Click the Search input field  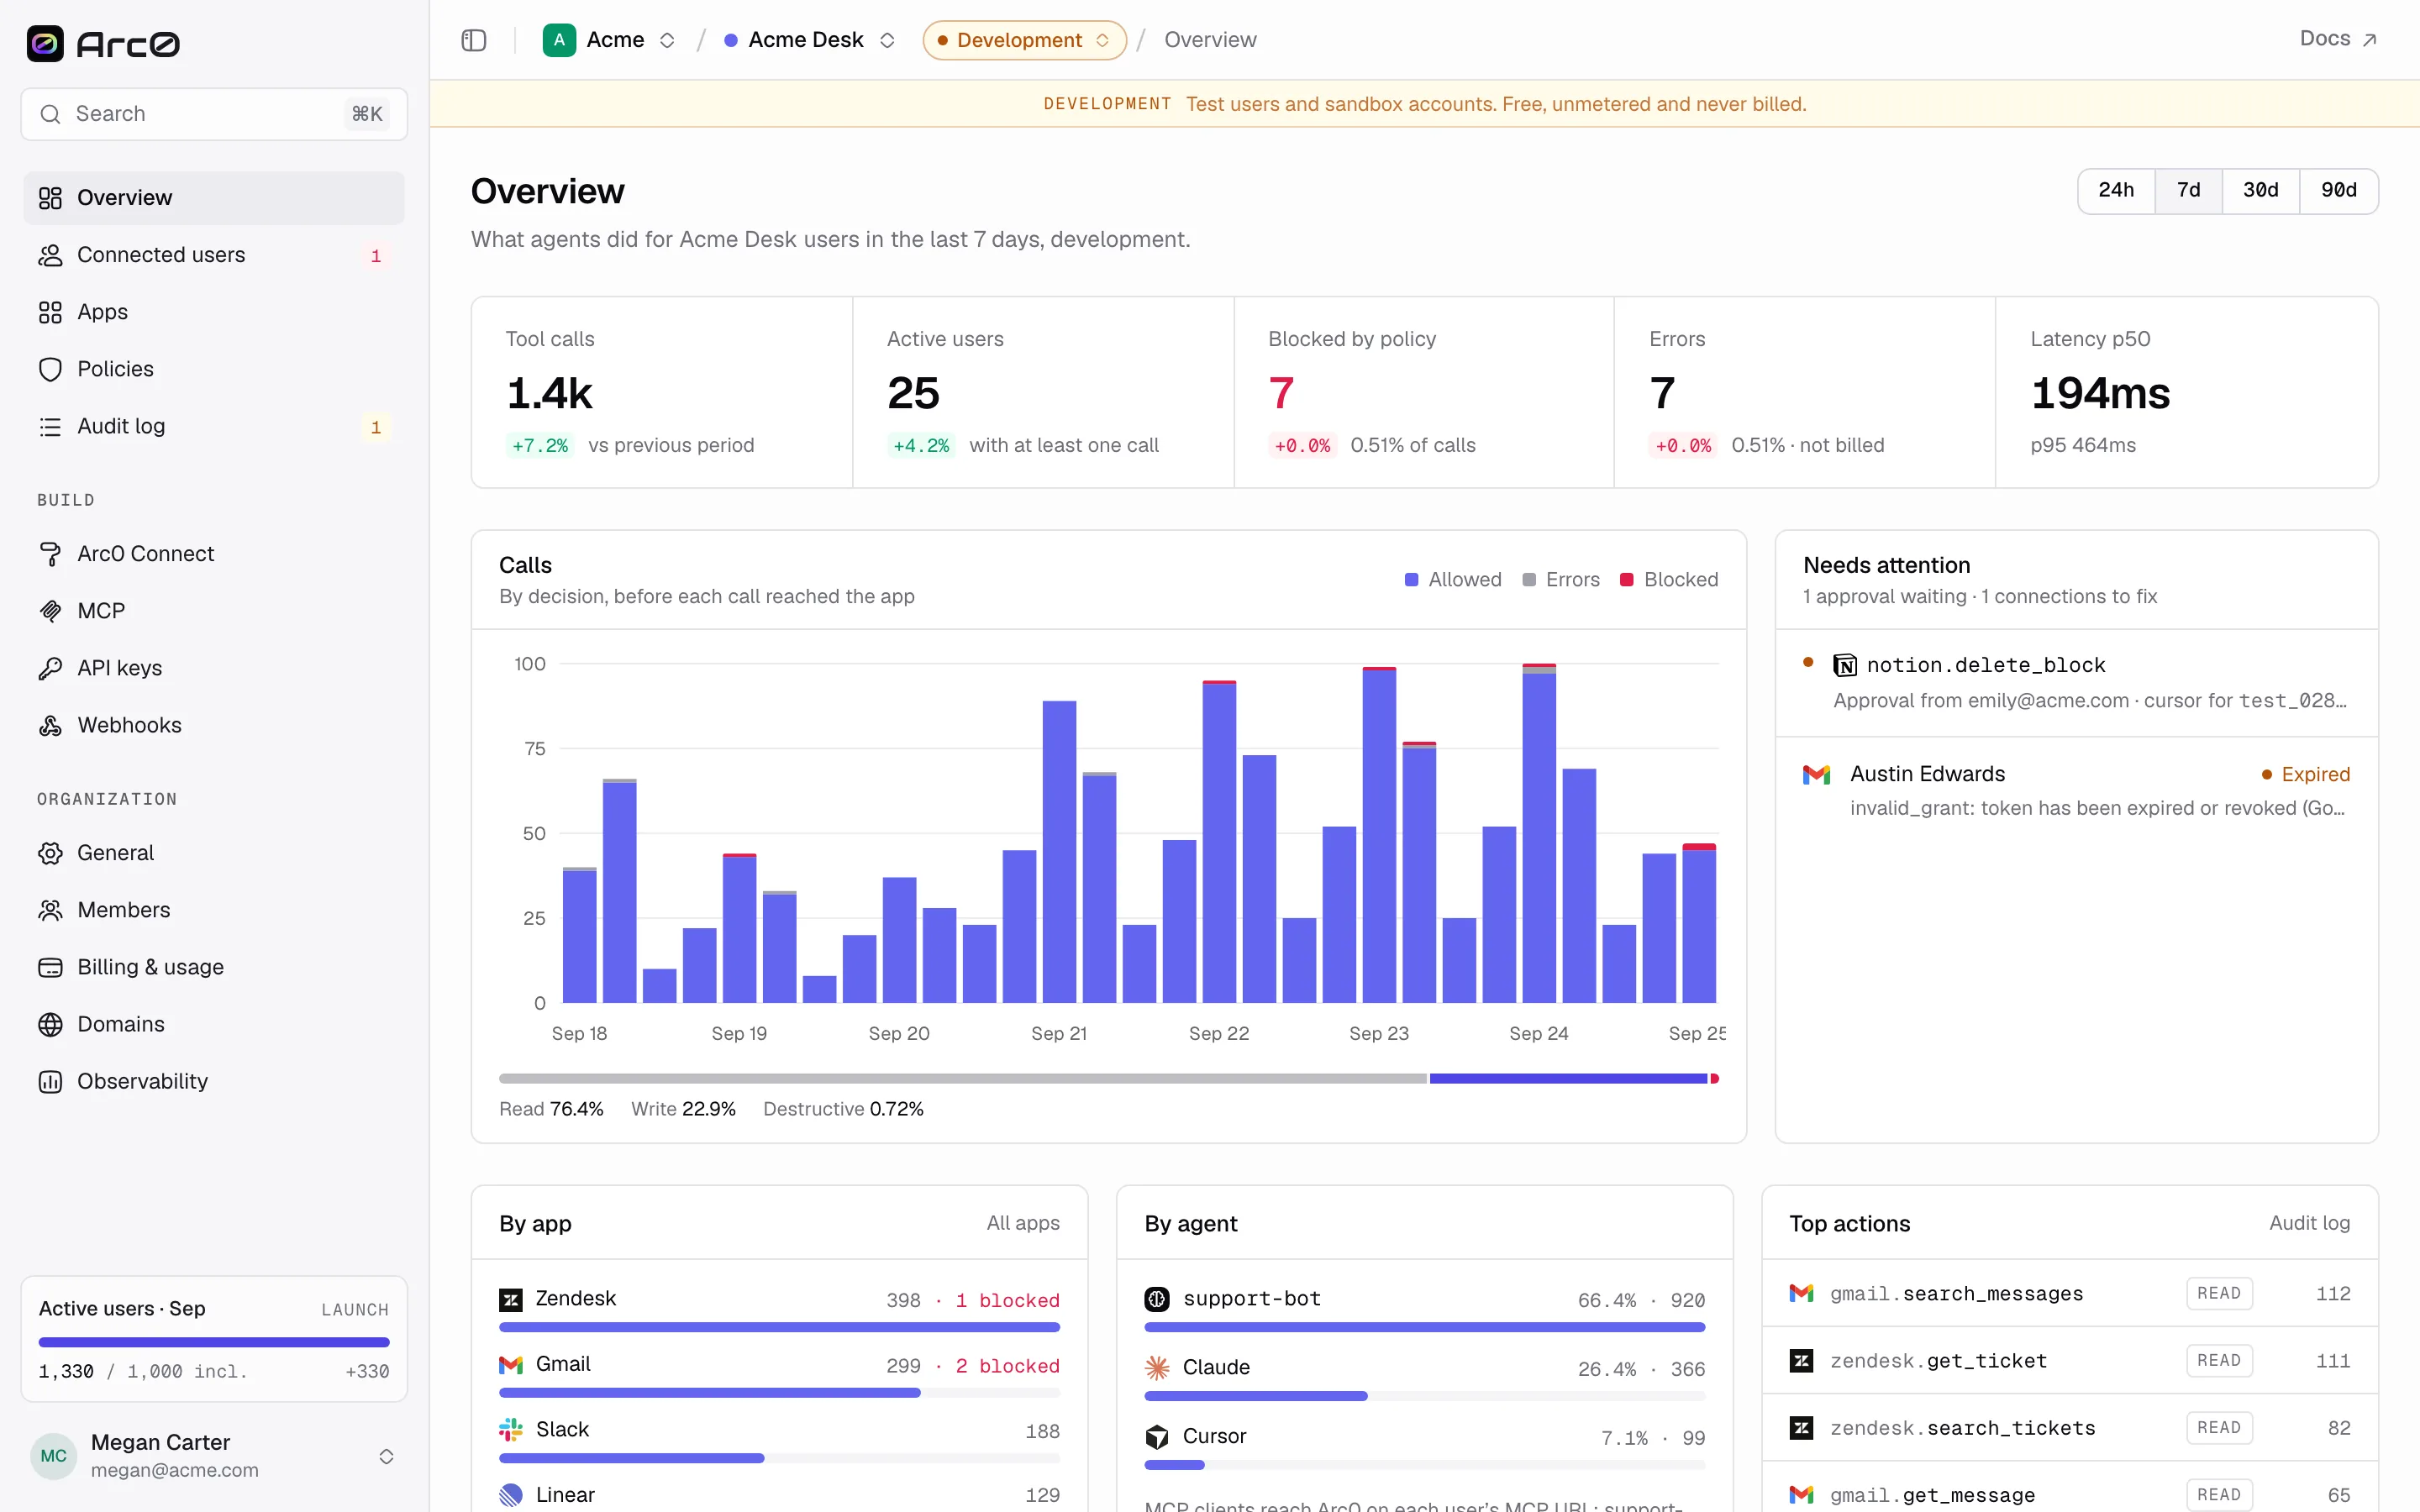214,114
